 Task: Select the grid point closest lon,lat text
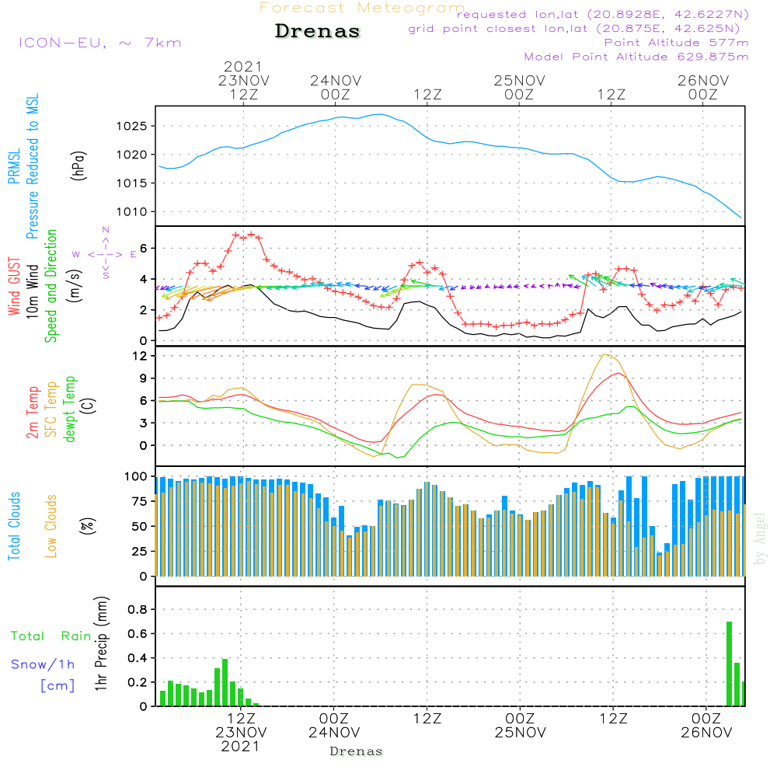579,29
